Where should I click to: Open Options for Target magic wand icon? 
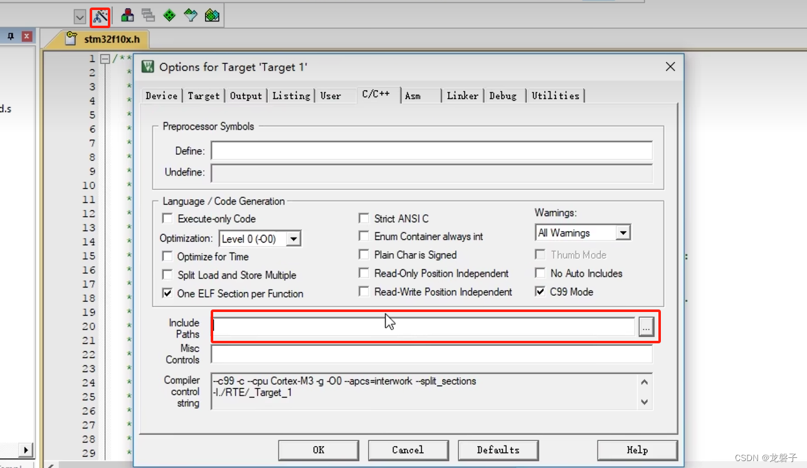click(100, 17)
